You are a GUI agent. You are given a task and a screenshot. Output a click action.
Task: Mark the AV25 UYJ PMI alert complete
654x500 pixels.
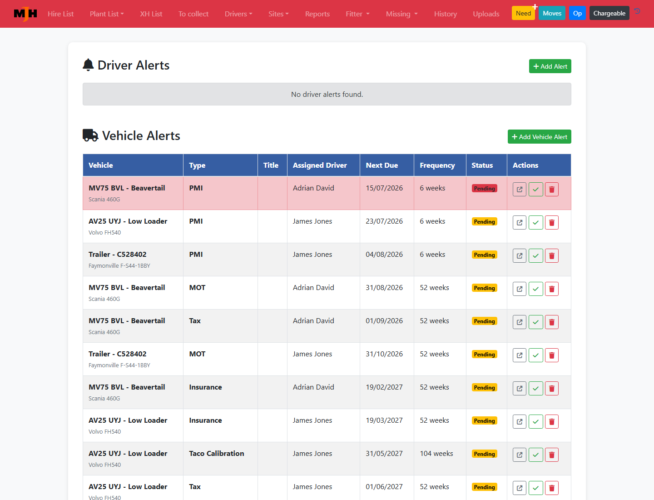click(536, 223)
